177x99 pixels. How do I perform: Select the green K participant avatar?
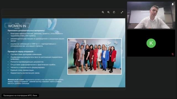pyautogui.click(x=151, y=43)
